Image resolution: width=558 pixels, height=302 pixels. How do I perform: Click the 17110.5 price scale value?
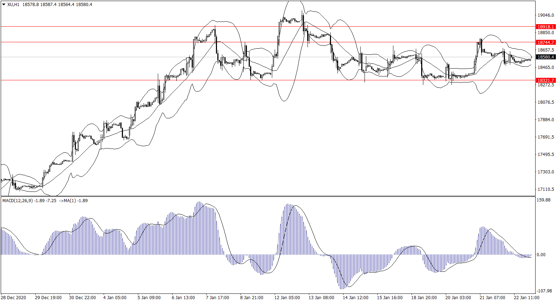[x=546, y=189]
